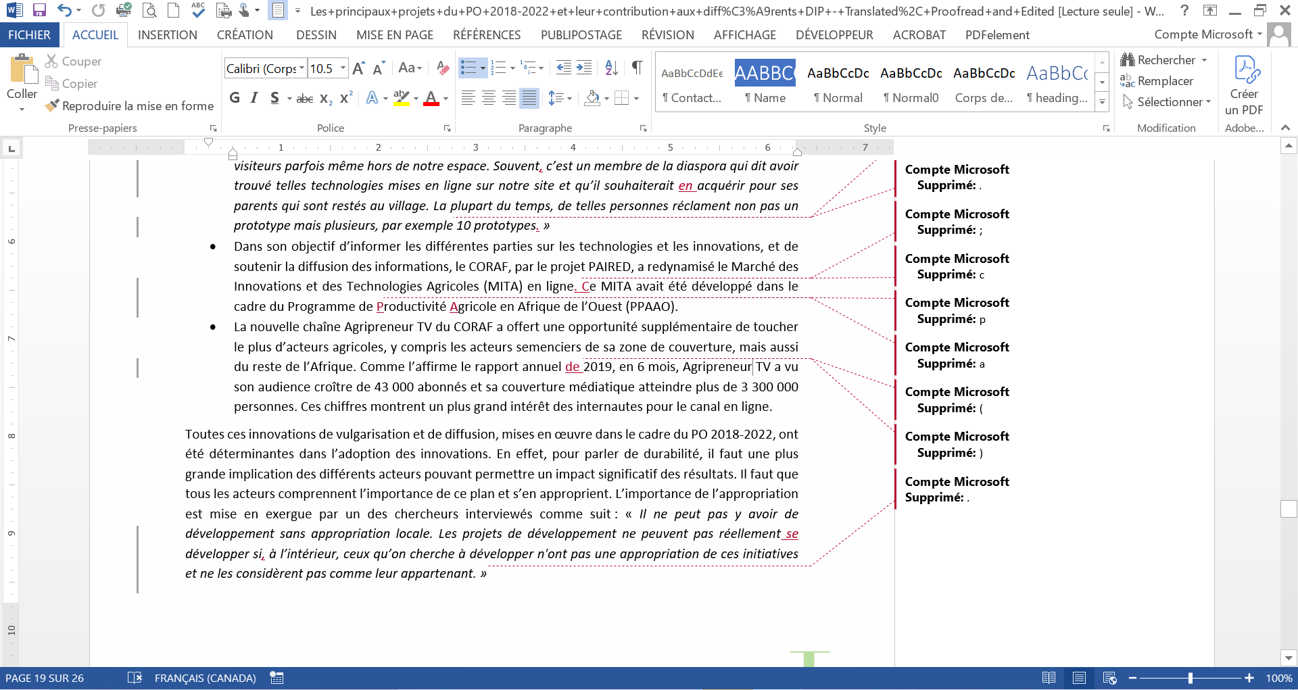Click the zoom slider handle
This screenshot has height=690, width=1298.
click(1190, 678)
